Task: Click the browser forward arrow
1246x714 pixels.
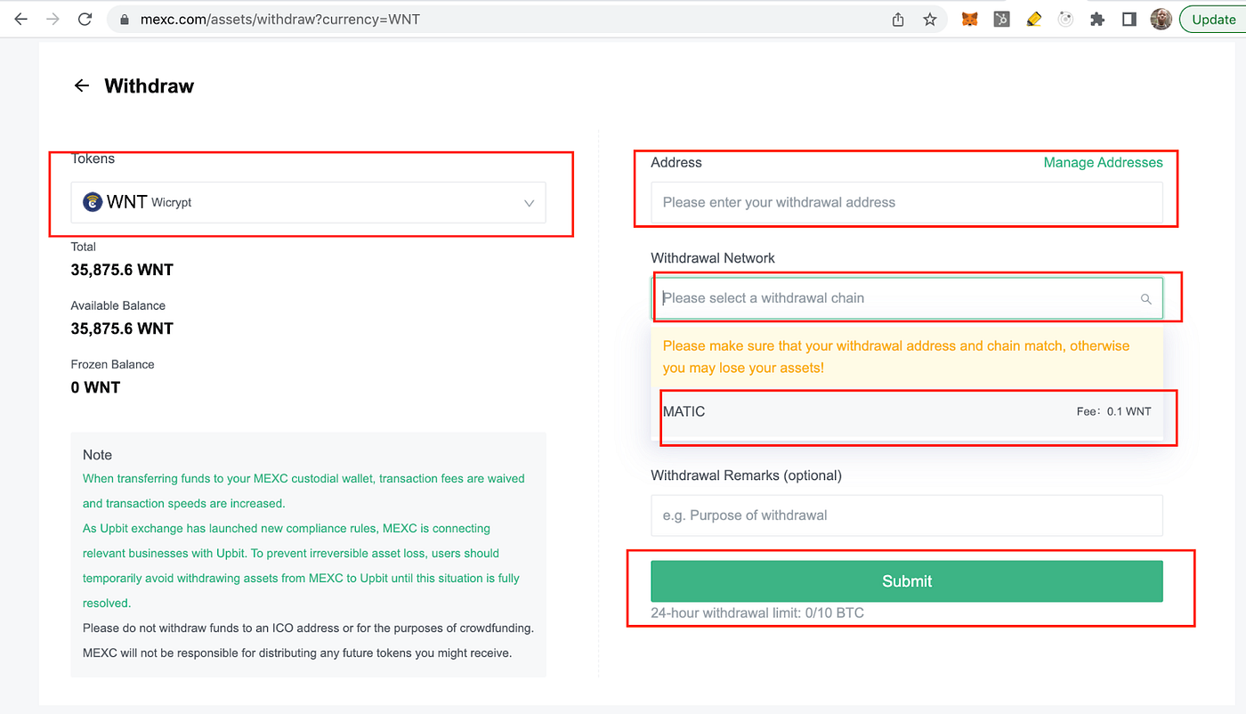Action: [53, 19]
